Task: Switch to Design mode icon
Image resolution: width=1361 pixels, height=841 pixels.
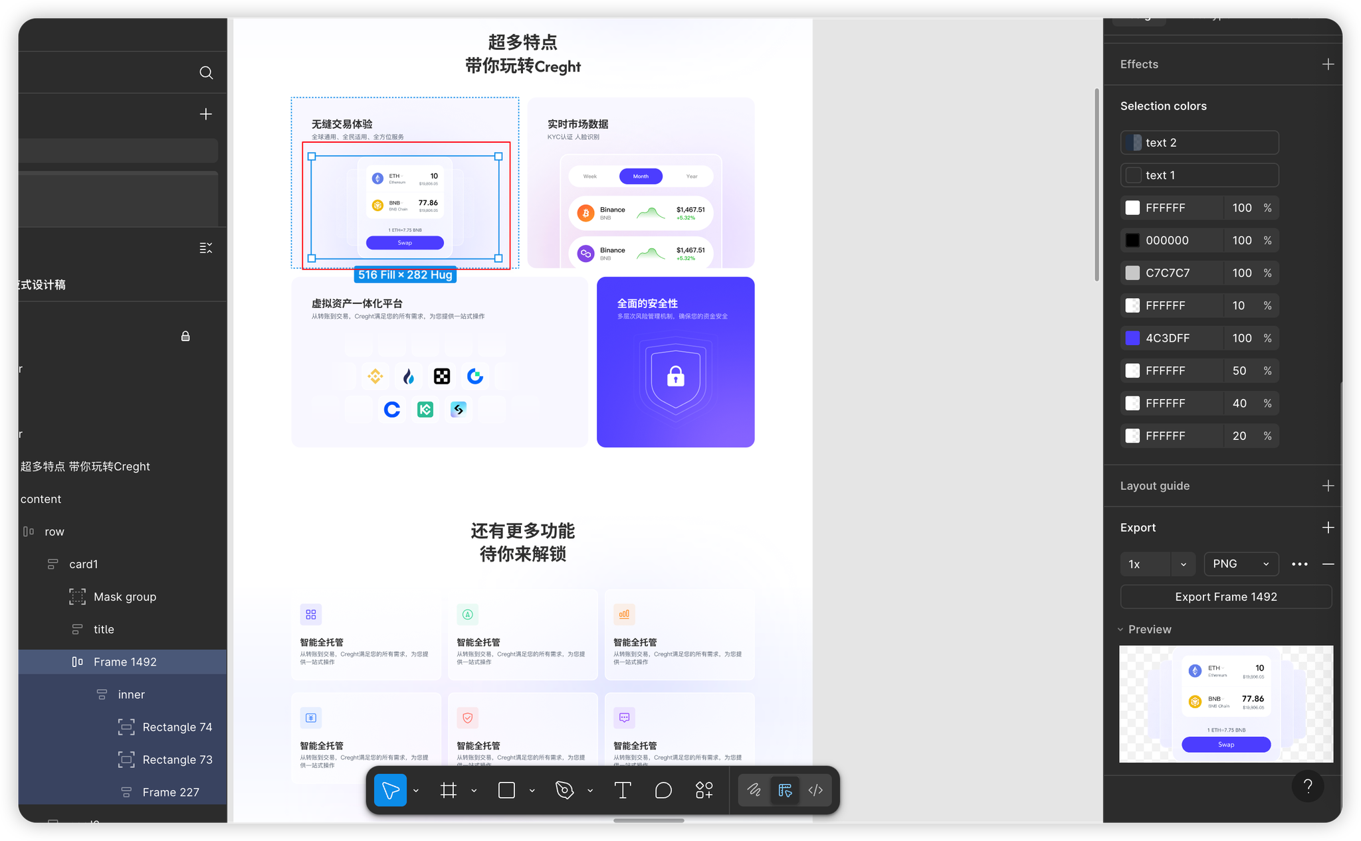Action: (x=785, y=790)
